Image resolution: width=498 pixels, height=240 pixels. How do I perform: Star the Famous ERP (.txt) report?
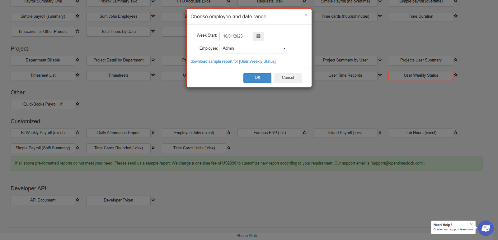(304, 133)
